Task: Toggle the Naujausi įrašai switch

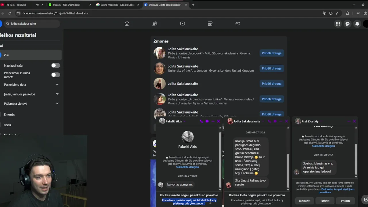Action: 55,66
